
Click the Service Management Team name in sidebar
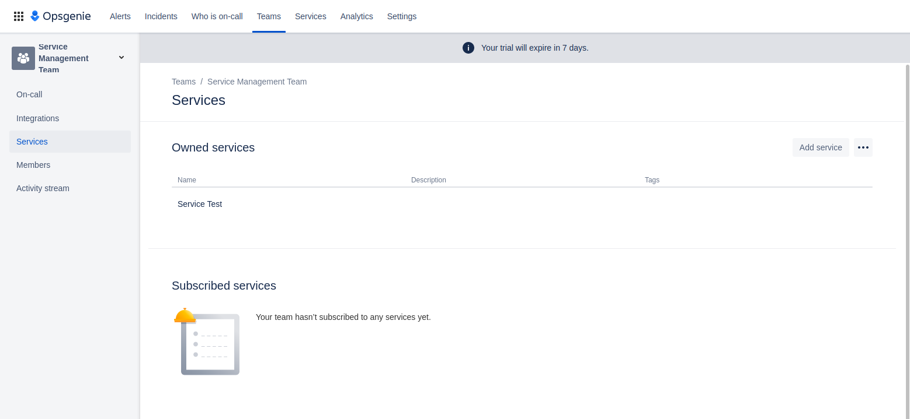pos(64,58)
